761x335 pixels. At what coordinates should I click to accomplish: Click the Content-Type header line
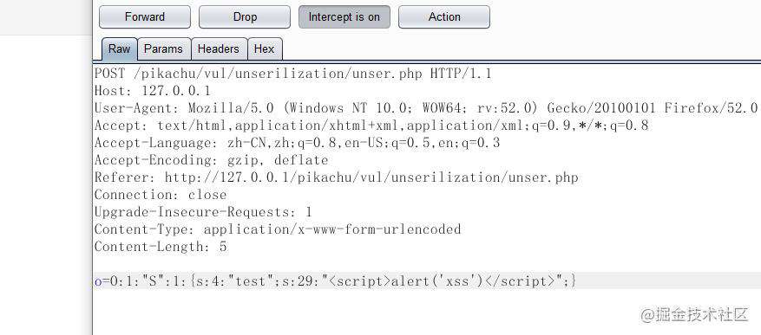tap(278, 229)
